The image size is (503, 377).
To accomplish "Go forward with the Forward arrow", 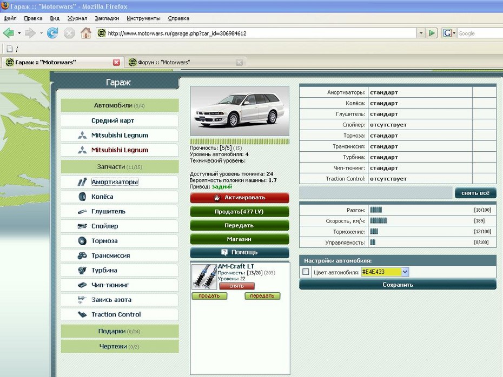I will tap(30, 33).
